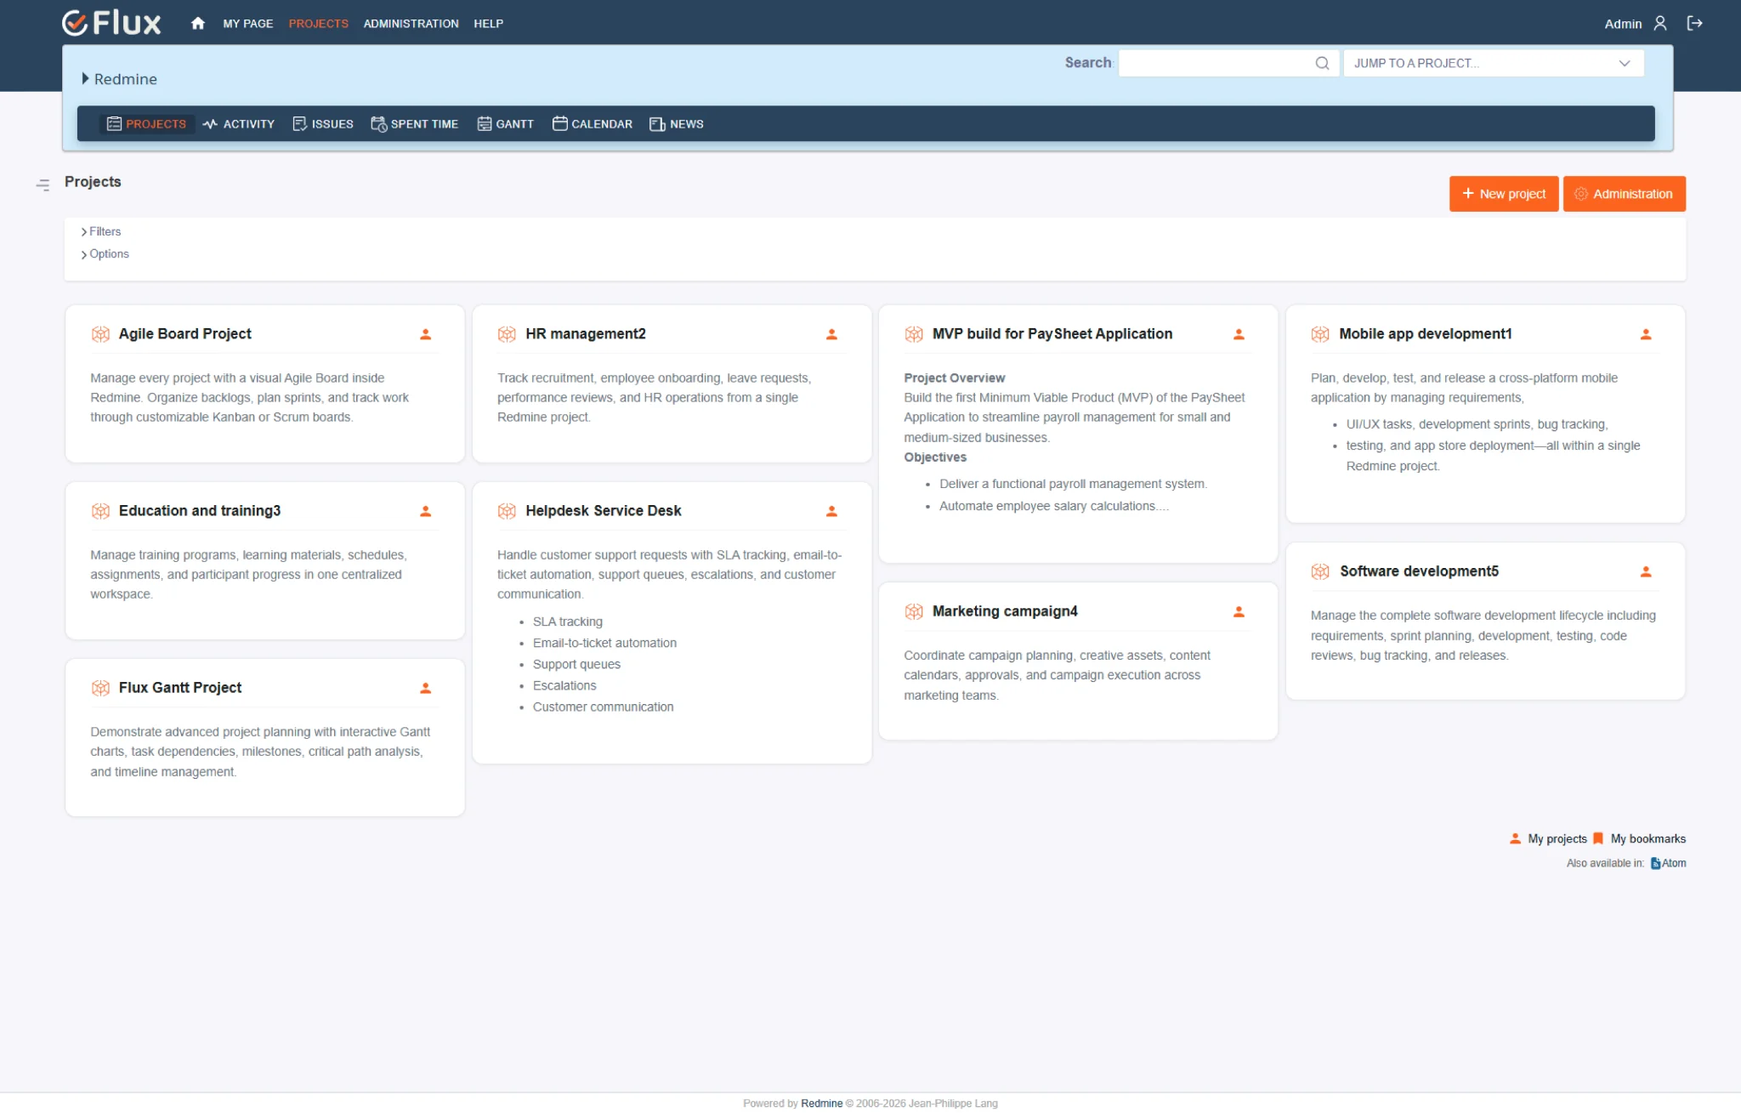Click the member icon on Software development5

1646,571
